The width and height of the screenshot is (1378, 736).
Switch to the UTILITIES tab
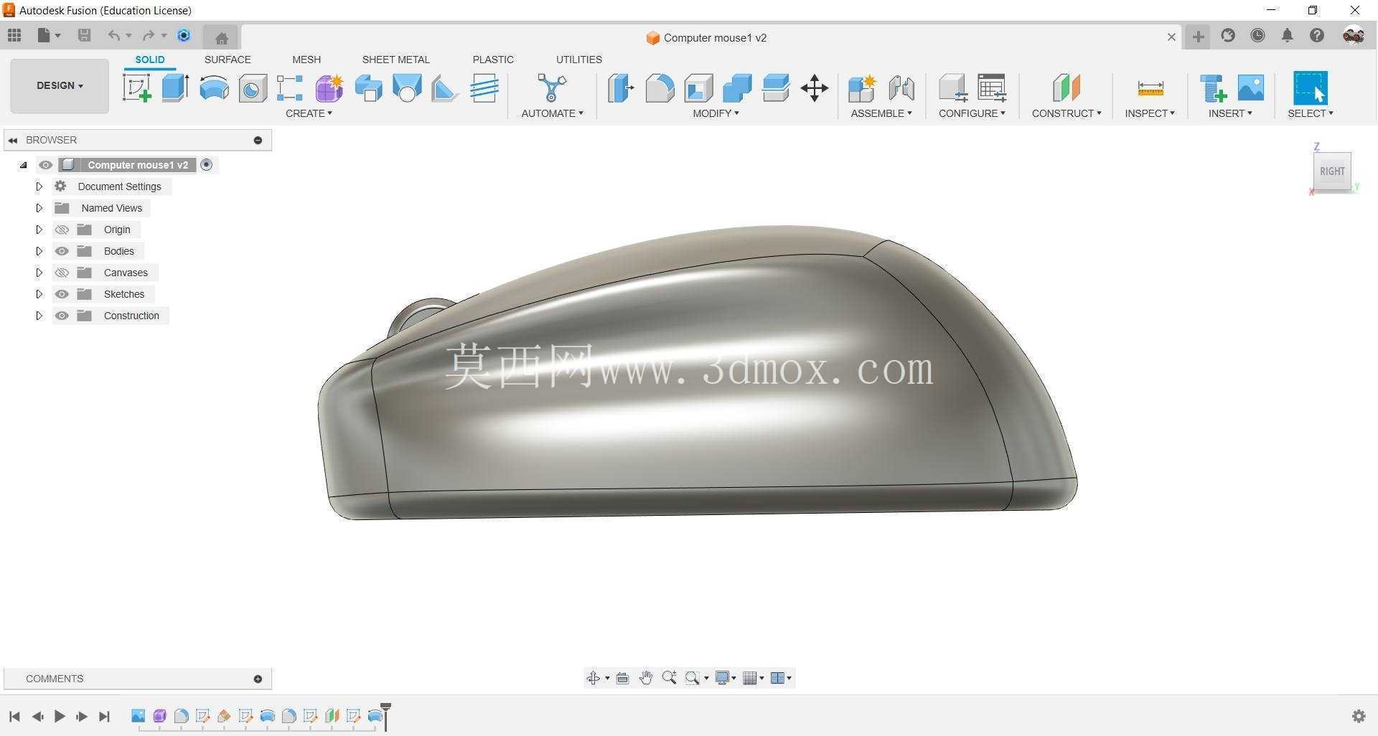coord(579,60)
